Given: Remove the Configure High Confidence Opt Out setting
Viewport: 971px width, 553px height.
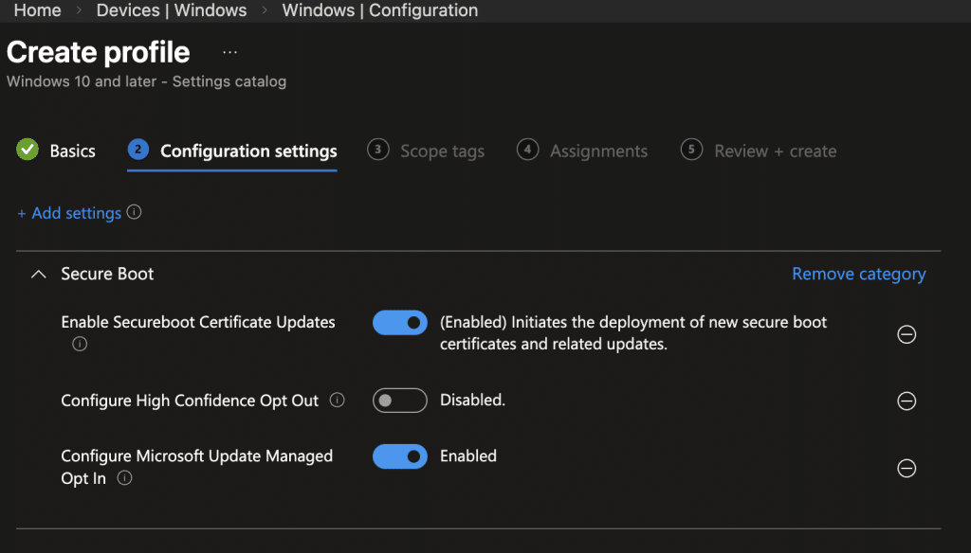Looking at the screenshot, I should (x=907, y=401).
